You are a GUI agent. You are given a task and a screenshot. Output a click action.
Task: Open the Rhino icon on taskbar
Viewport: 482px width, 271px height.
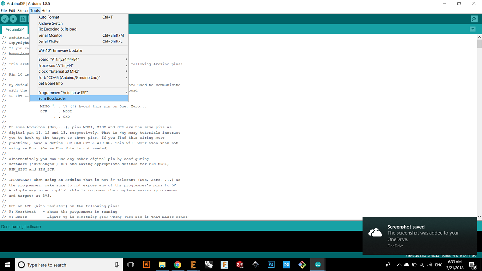(x=209, y=265)
